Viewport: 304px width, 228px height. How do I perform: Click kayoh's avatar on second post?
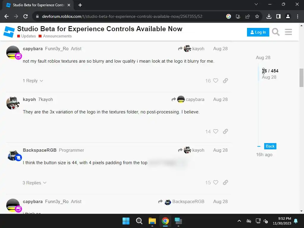(x=13, y=103)
